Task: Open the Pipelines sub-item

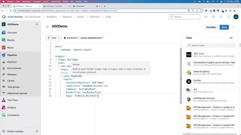Action: (12, 62)
